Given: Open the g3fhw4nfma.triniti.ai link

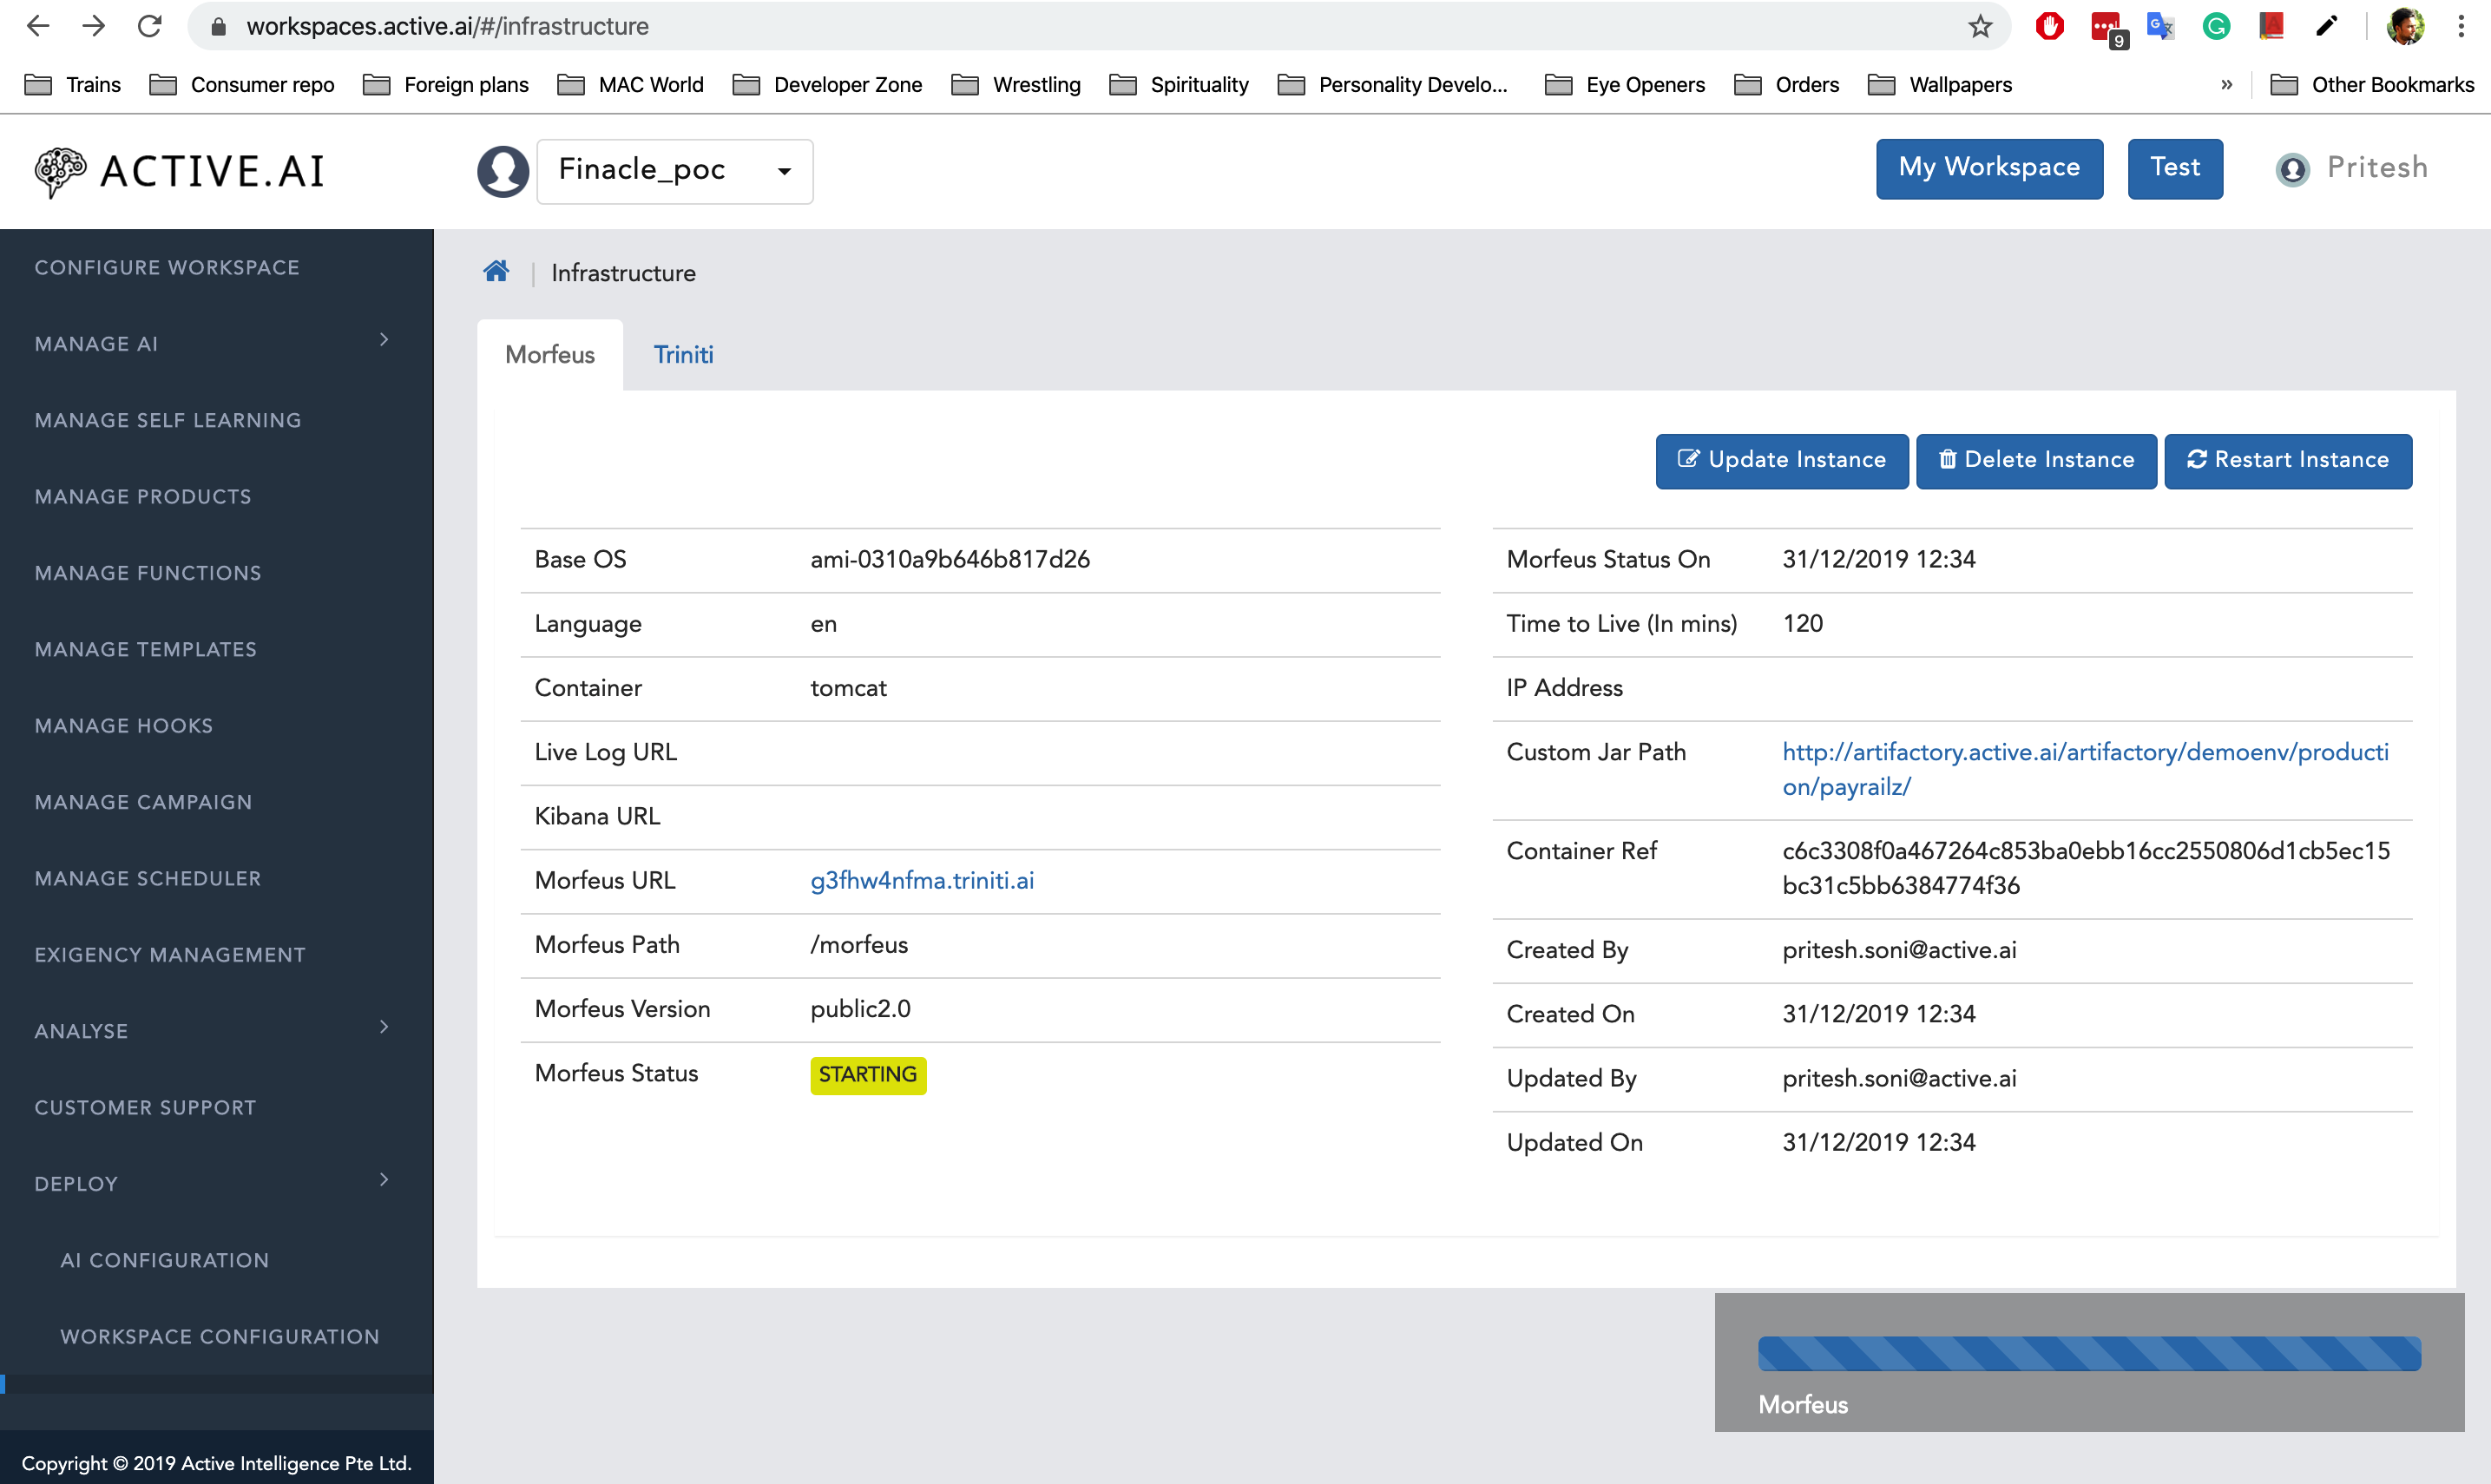Looking at the screenshot, I should tap(922, 879).
